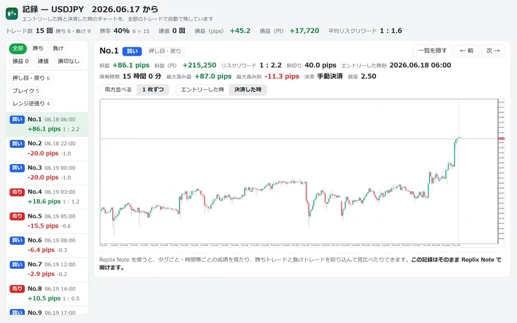The image size is (517, 323).
Task: Click the +45.2 pips total value
Action: 240,31
